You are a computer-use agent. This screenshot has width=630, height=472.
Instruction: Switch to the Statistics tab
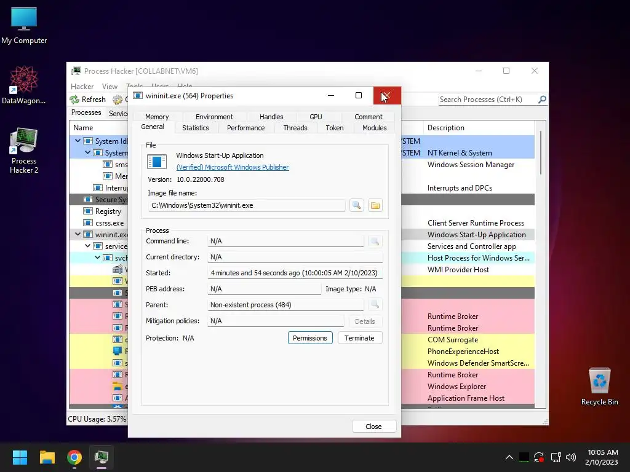(x=195, y=128)
